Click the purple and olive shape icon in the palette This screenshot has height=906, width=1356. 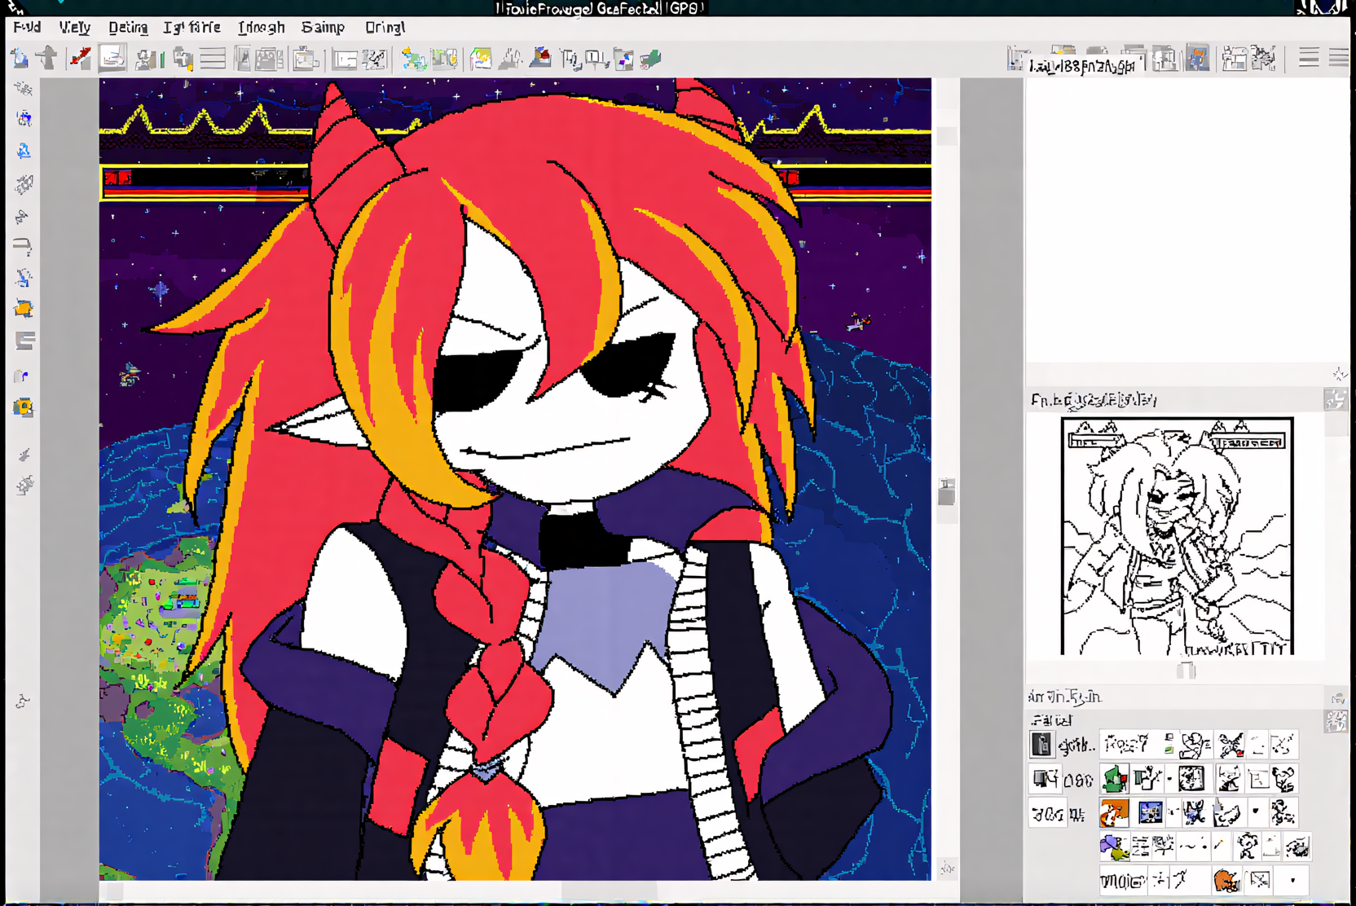pyautogui.click(x=1113, y=847)
